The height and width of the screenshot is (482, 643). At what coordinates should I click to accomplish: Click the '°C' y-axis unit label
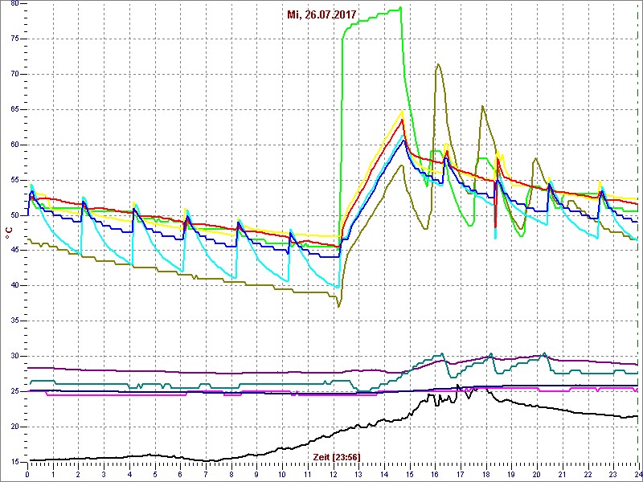9,232
